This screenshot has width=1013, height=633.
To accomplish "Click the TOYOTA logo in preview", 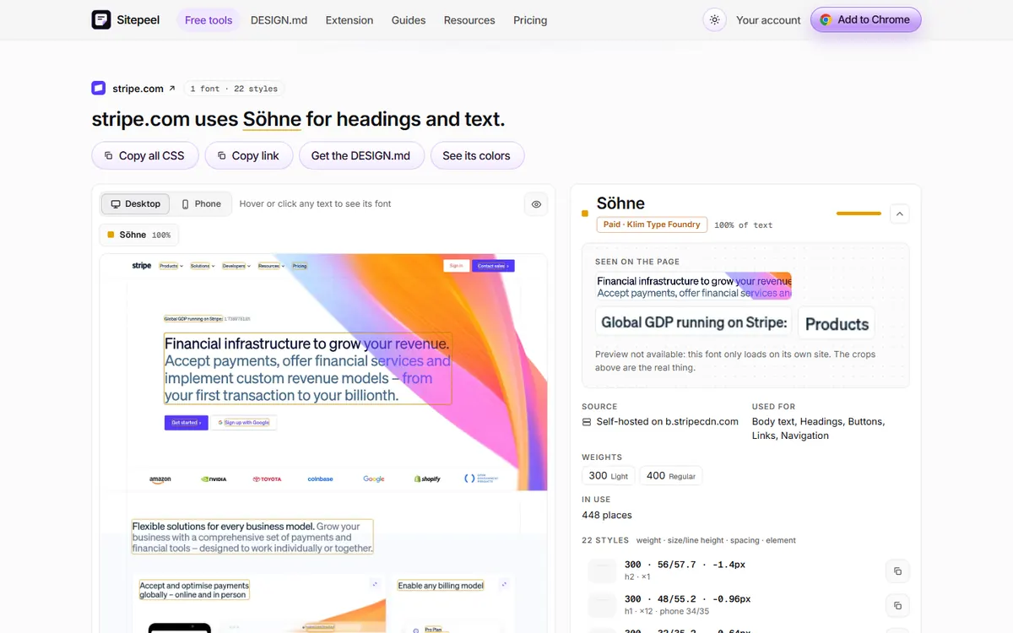I will [267, 479].
